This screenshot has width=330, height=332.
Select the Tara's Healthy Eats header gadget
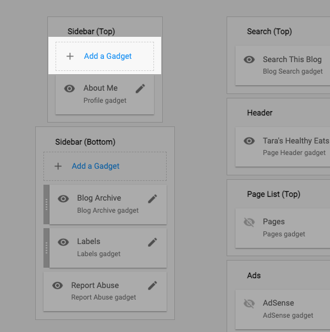coord(295,141)
